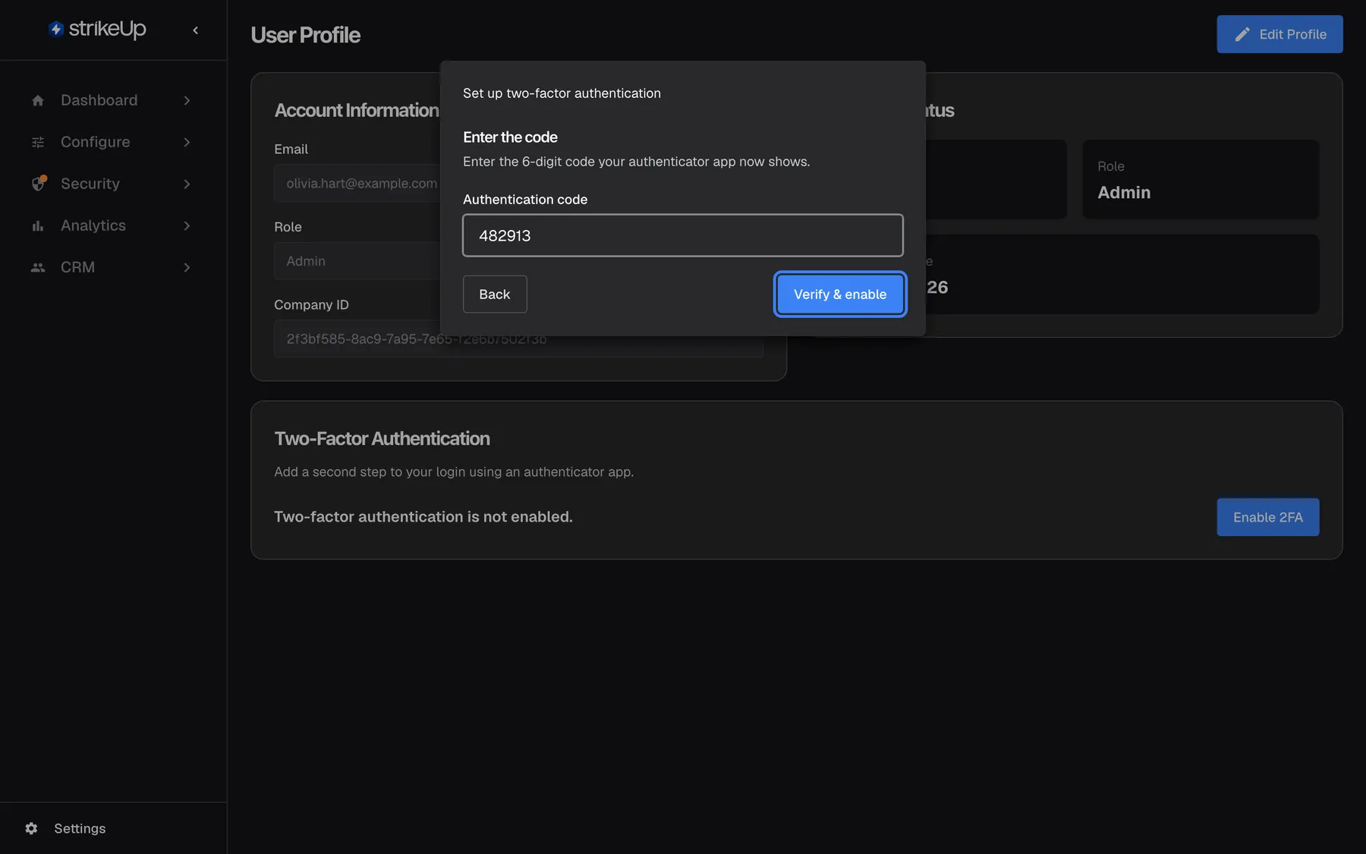The width and height of the screenshot is (1366, 854).
Task: Open the CRM menu item
Action: coord(112,267)
